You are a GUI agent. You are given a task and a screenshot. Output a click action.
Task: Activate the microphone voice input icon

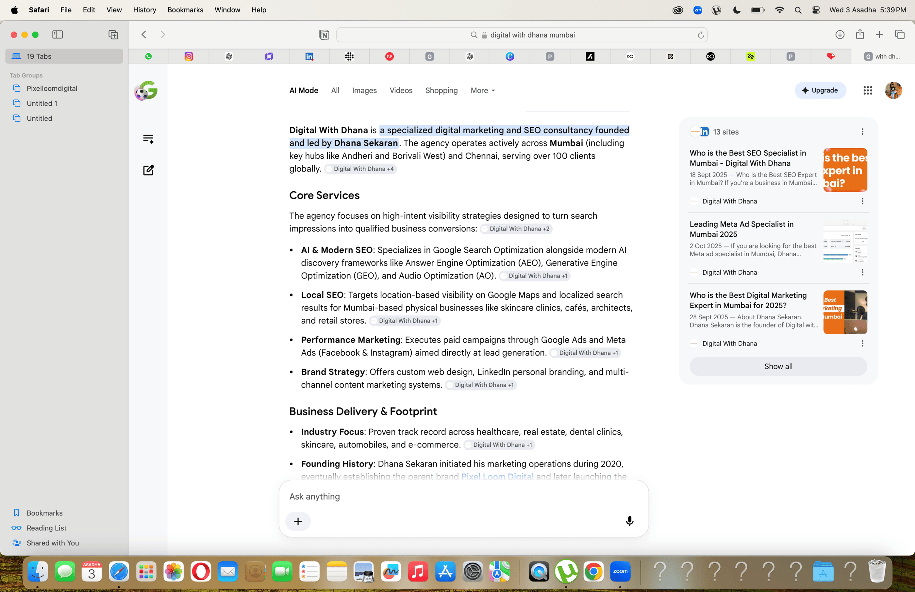point(629,521)
